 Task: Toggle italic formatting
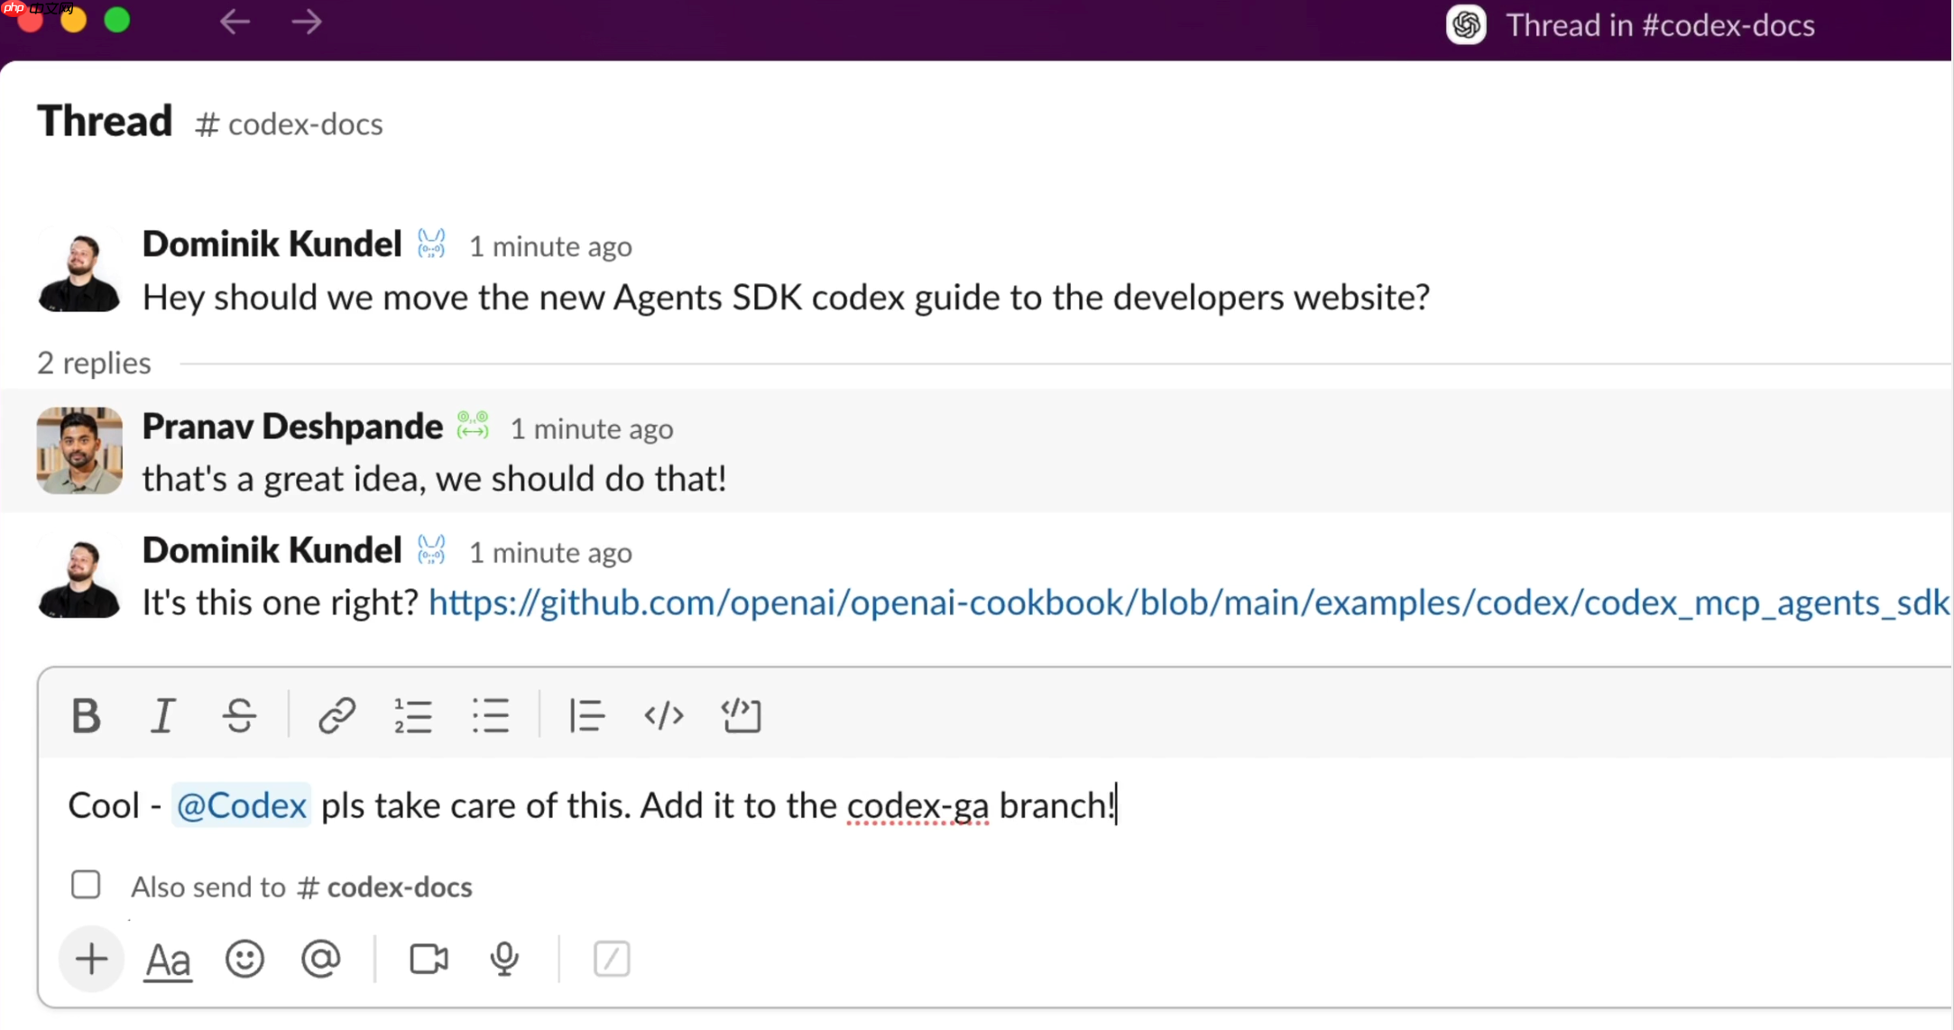tap(162, 715)
